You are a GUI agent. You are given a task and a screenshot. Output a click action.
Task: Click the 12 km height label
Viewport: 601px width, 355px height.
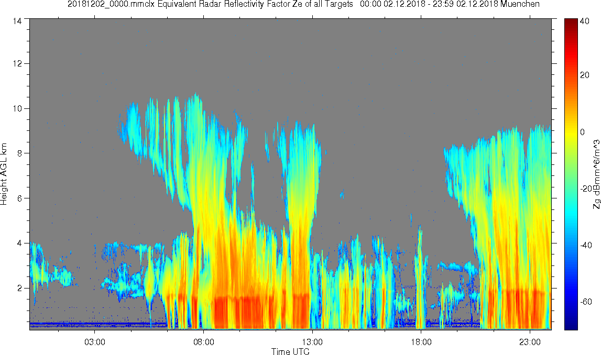pos(17,63)
